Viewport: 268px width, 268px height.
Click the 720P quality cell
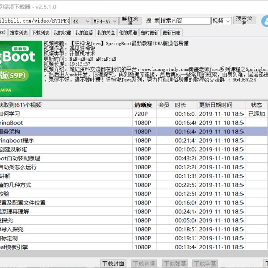tap(144, 114)
